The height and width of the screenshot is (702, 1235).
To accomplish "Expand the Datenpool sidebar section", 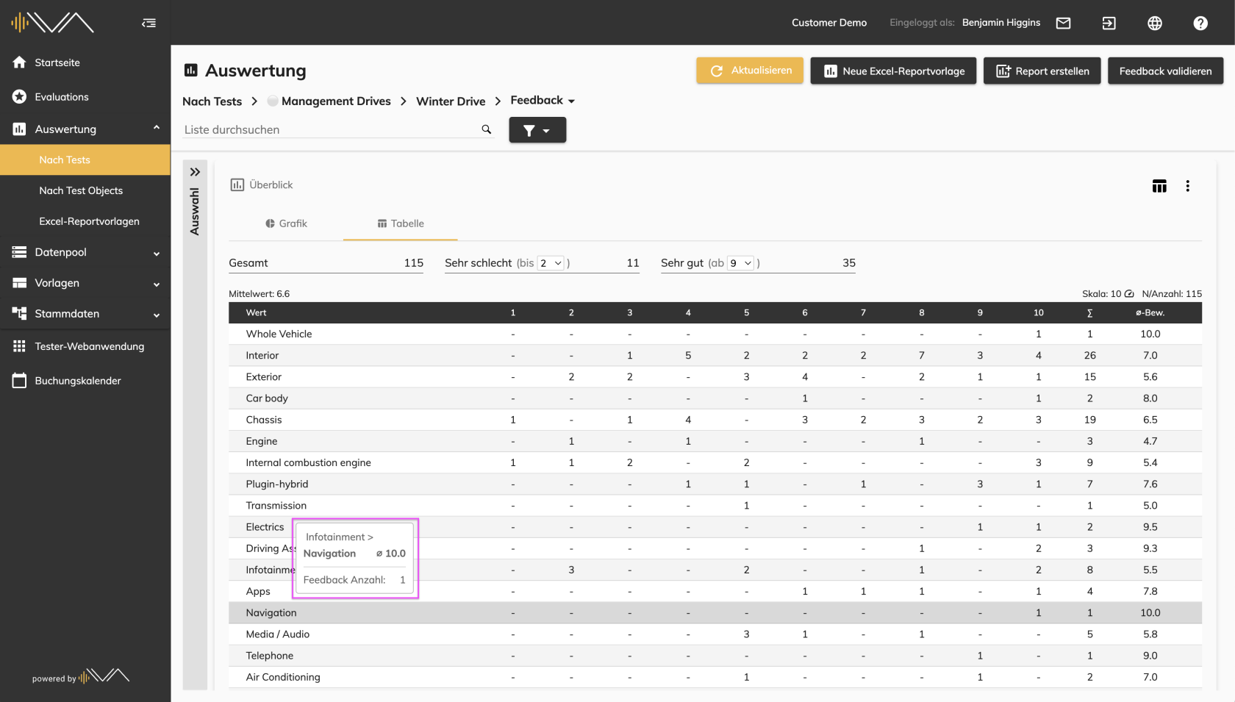I will [157, 254].
